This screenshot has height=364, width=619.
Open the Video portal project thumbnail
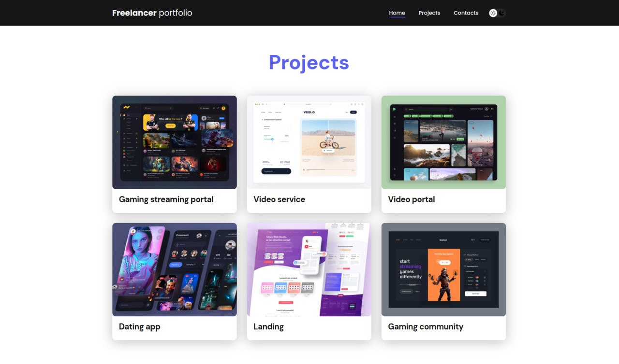[443, 142]
